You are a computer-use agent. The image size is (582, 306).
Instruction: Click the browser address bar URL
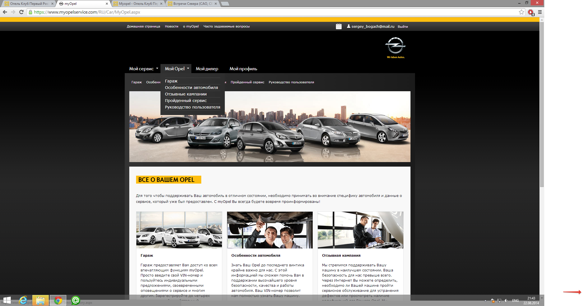click(87, 12)
